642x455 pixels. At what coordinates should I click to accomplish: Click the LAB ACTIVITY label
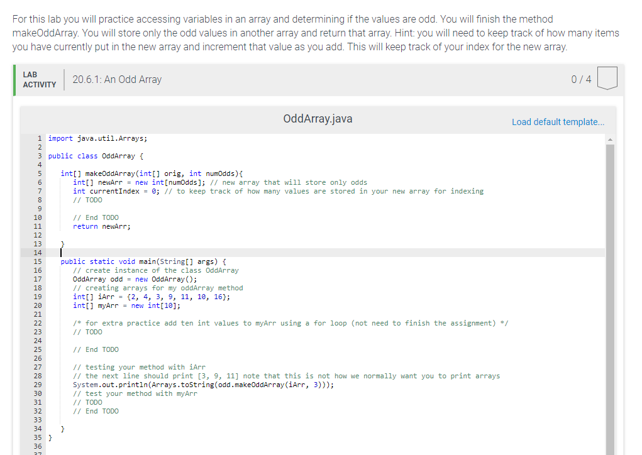point(40,79)
